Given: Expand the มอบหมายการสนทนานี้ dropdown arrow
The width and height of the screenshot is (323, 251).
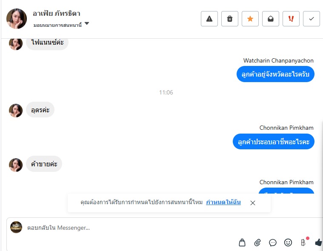Looking at the screenshot, I should point(87,23).
